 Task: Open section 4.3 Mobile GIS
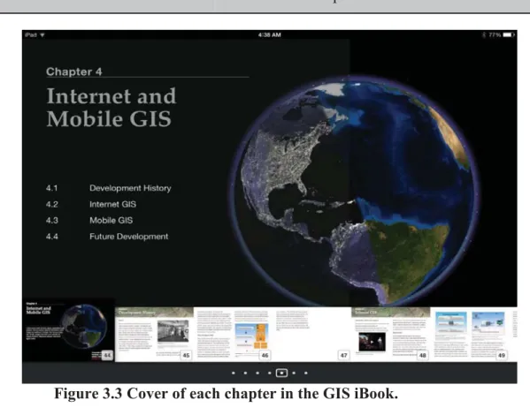click(89, 221)
